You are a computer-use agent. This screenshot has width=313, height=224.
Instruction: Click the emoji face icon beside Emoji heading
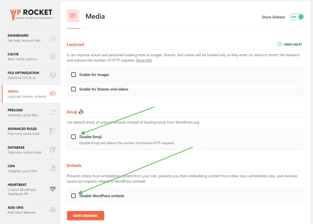(81, 112)
